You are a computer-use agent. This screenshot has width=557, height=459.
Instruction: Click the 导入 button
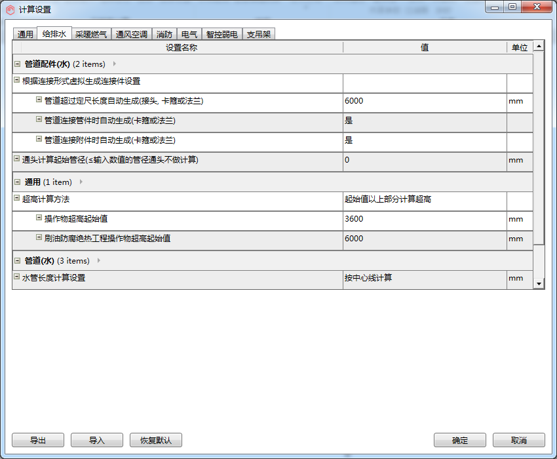[x=97, y=440]
